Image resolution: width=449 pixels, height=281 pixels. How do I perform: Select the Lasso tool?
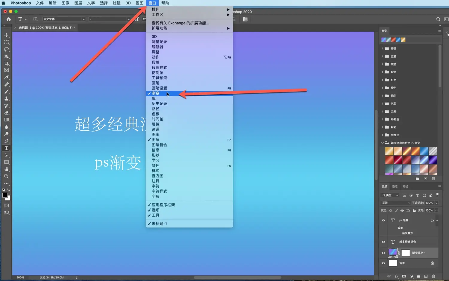click(x=6, y=49)
